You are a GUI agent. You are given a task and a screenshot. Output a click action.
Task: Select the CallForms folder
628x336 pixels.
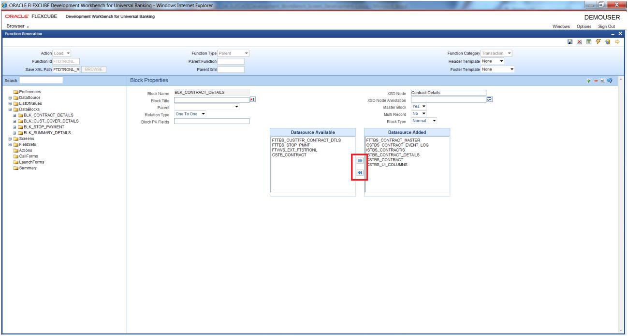tap(26, 156)
